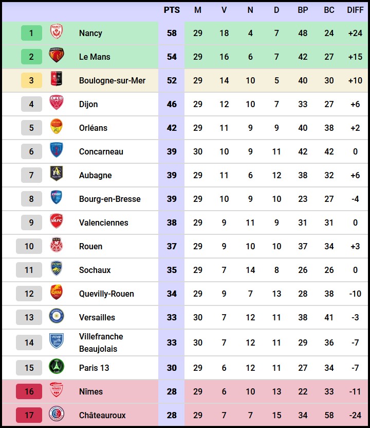Open the Concarneau team name link
The height and width of the screenshot is (428, 370).
(101, 151)
